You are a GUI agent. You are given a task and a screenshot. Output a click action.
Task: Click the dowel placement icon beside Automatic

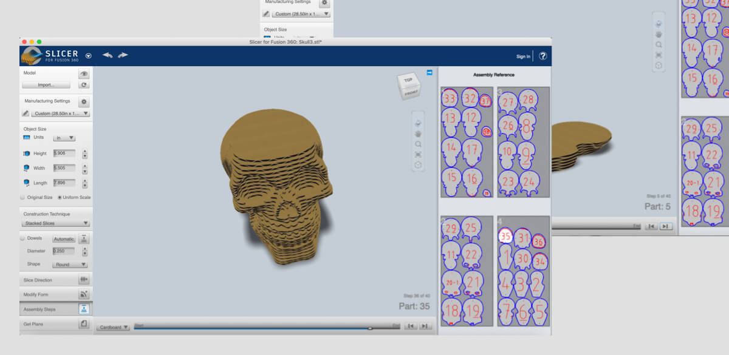point(84,239)
